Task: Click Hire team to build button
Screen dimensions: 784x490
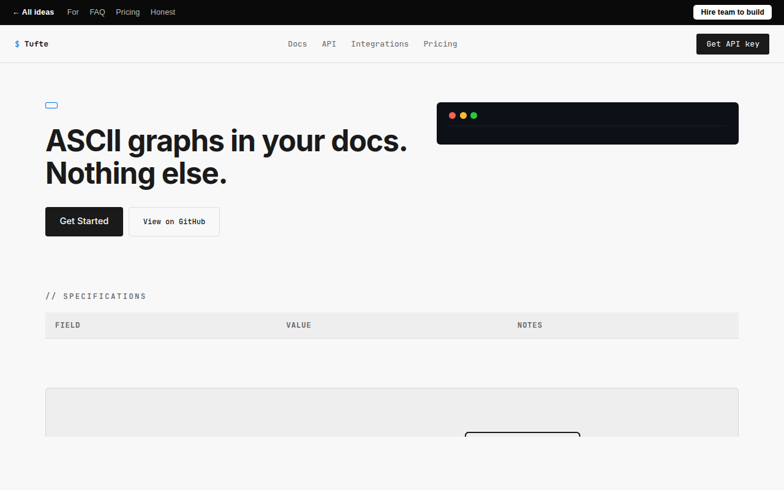Action: [733, 12]
